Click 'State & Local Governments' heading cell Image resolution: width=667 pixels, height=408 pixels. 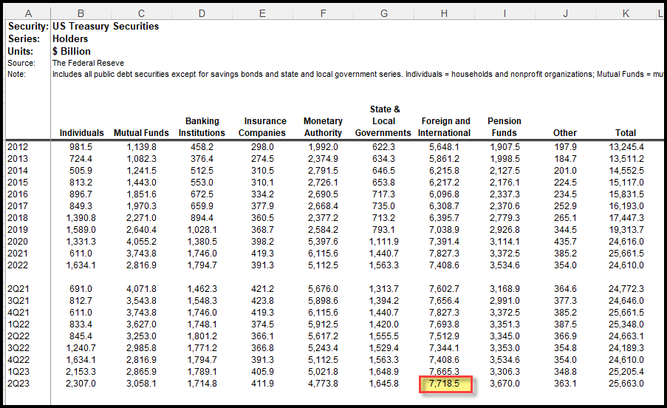(x=383, y=120)
